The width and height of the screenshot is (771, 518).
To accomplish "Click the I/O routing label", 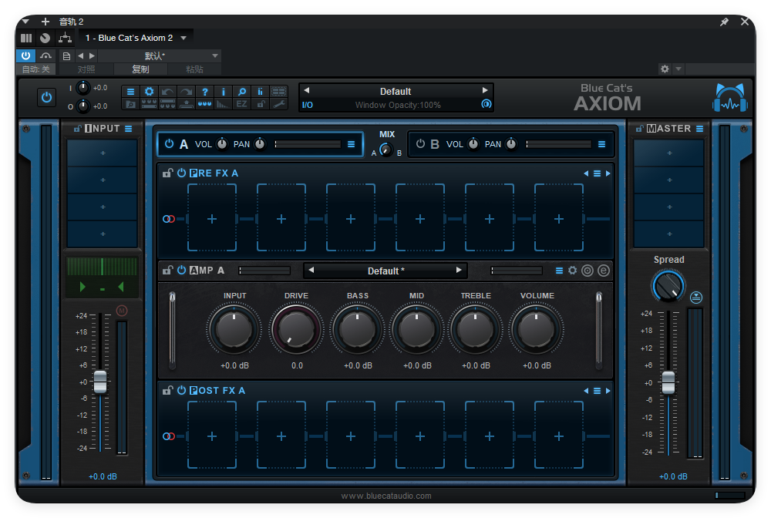I will (x=308, y=105).
